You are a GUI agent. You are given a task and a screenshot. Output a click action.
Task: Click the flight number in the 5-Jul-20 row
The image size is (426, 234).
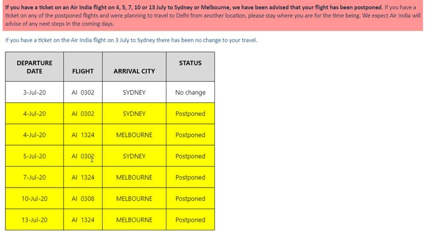[83, 156]
